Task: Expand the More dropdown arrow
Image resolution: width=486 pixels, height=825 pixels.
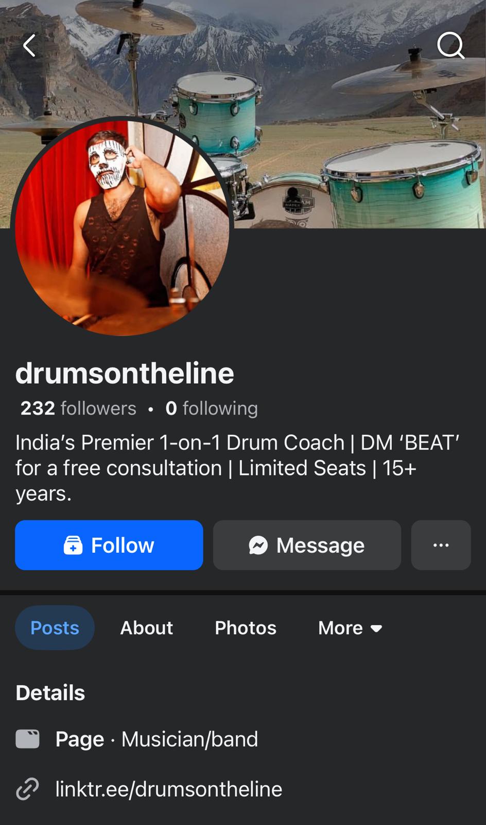Action: pyautogui.click(x=376, y=629)
